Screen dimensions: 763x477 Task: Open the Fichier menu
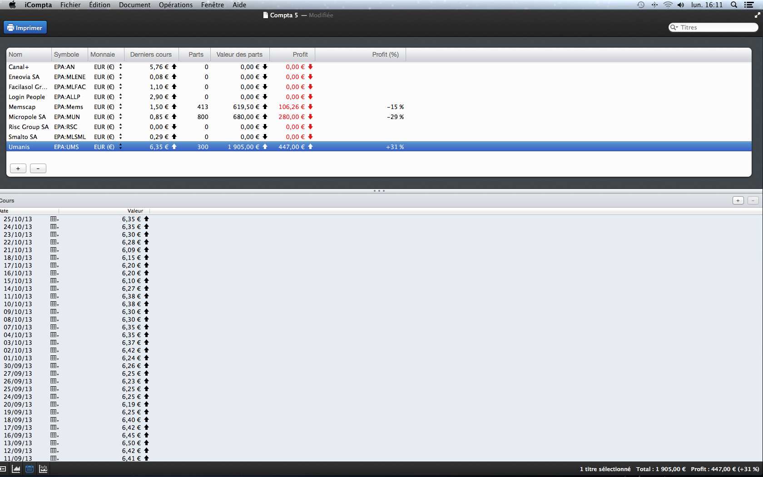tap(70, 5)
